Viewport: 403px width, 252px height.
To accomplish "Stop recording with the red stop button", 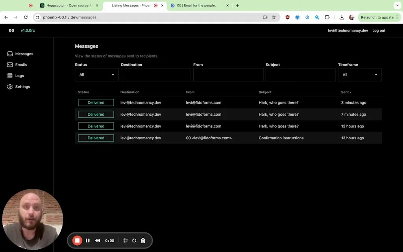I will pos(77,240).
